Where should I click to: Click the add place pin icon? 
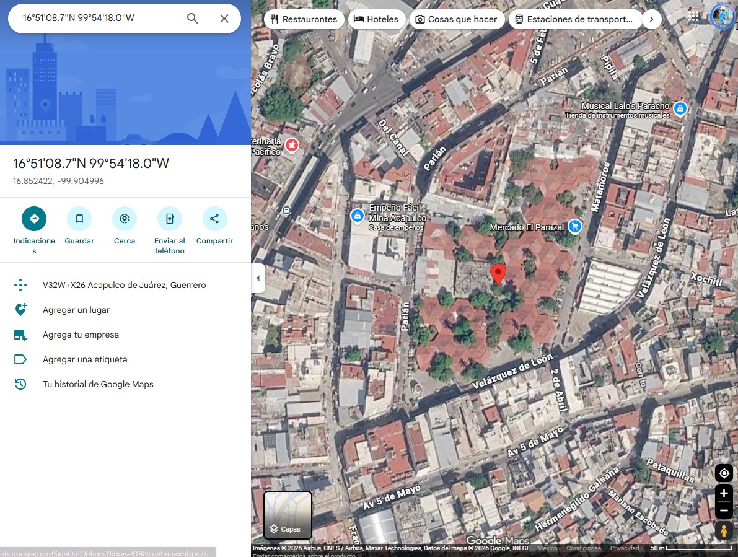pyautogui.click(x=20, y=310)
